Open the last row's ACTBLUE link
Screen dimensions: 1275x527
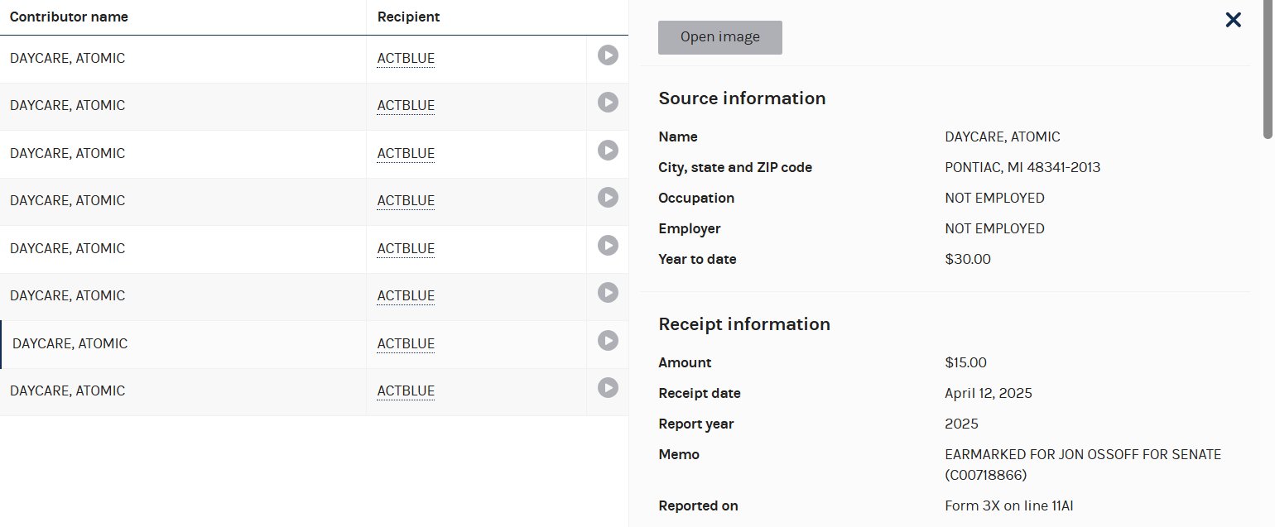click(406, 390)
